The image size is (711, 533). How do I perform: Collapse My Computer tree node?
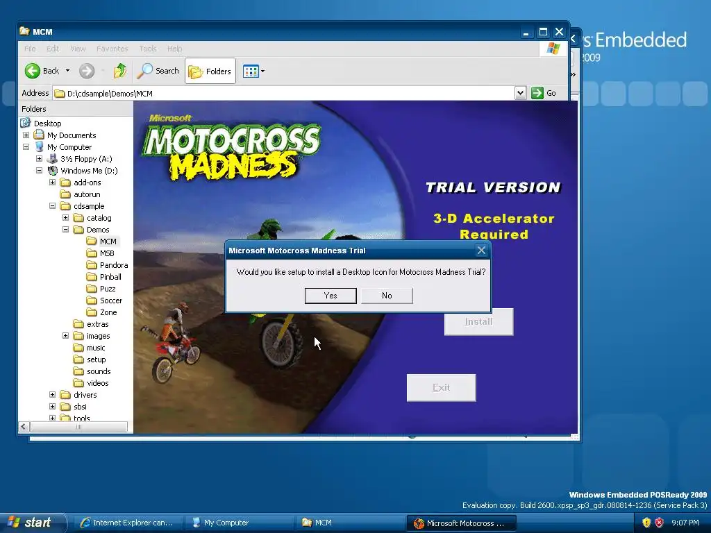coord(26,147)
